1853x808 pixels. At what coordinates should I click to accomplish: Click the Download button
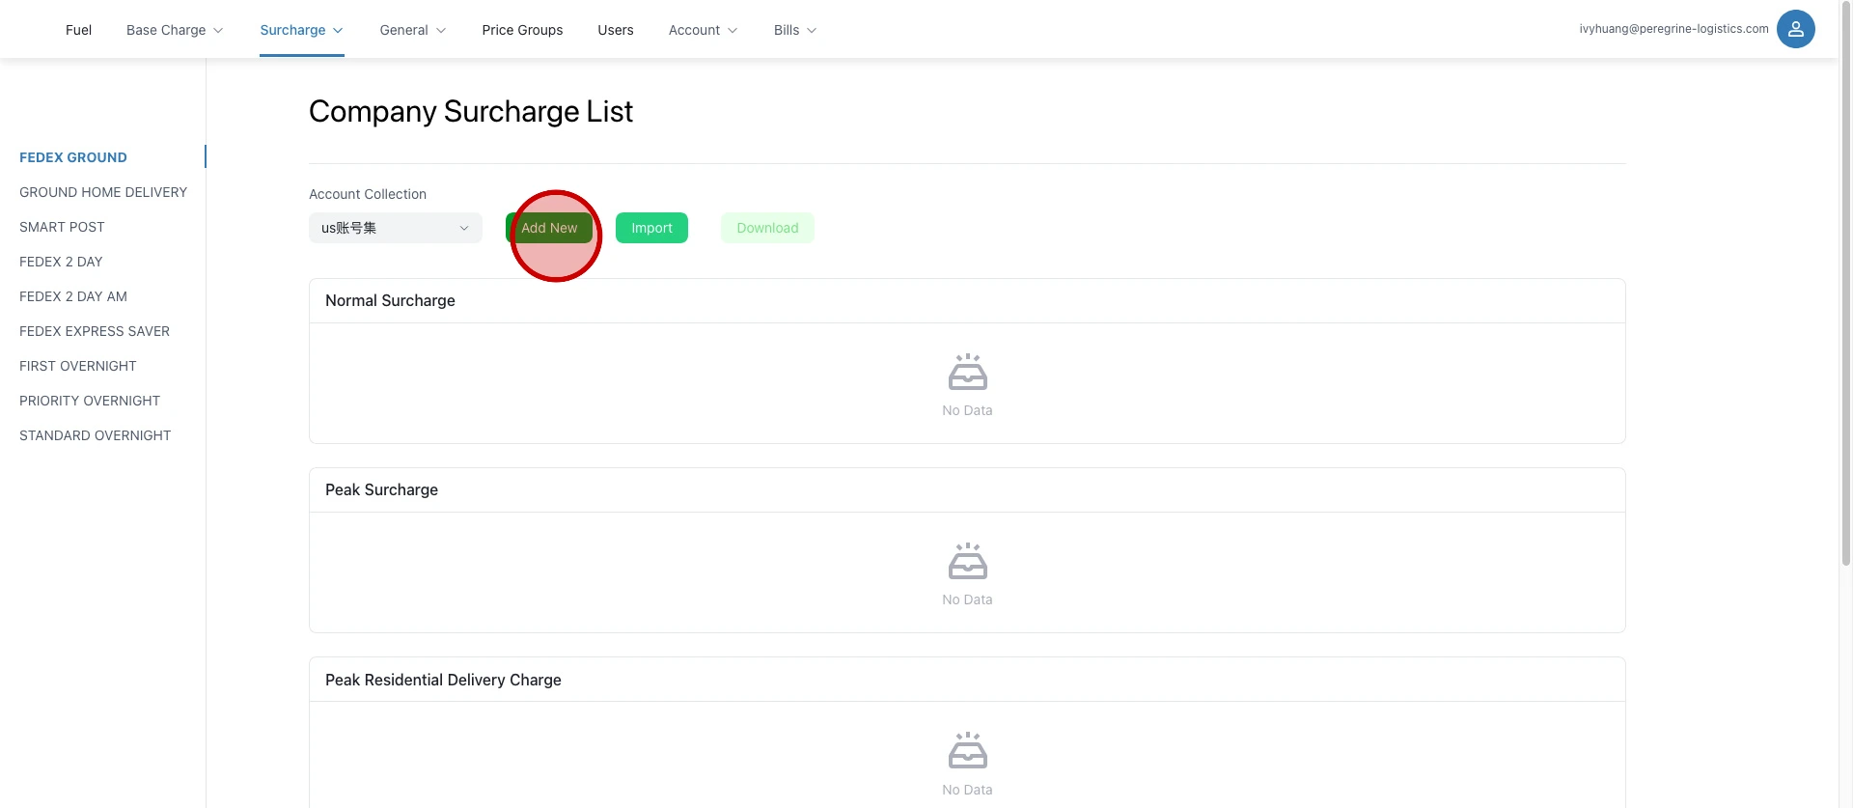[x=767, y=228]
